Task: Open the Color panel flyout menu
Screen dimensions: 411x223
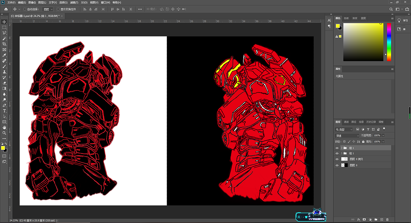Action: 392,18
